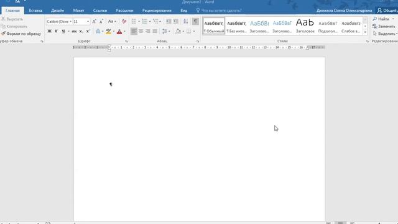Toggle align left for paragraph
Screen dimensions: 398x224
tap(134, 31)
